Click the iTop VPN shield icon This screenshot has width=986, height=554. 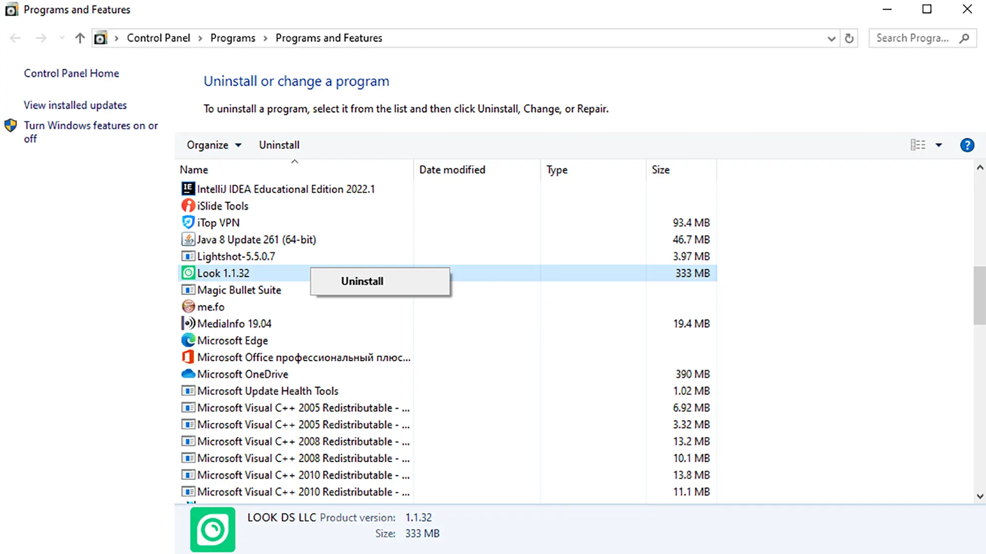(188, 223)
